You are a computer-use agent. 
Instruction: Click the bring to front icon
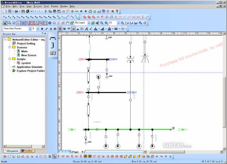(x=125, y=156)
